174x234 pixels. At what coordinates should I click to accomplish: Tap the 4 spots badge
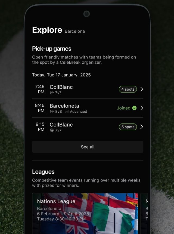click(128, 89)
